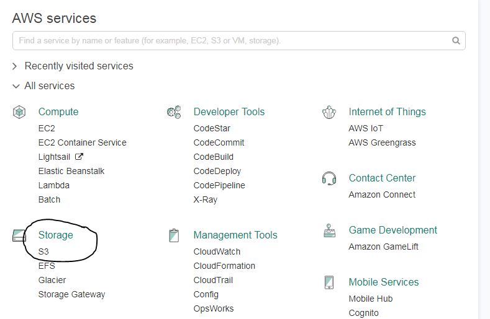
Task: Open Batch service
Action: pyautogui.click(x=49, y=199)
